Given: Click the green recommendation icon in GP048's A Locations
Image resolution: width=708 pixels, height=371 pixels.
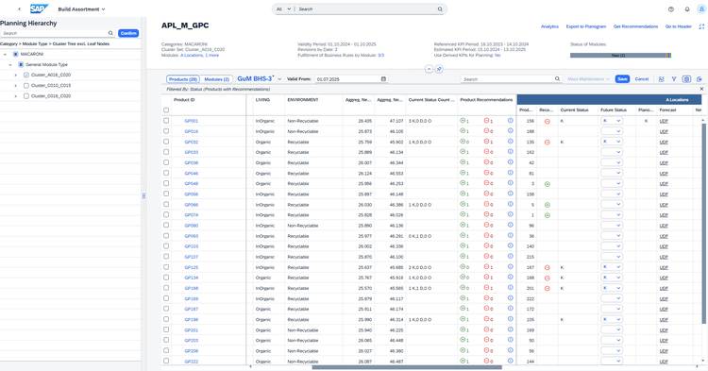Looking at the screenshot, I should click(548, 184).
